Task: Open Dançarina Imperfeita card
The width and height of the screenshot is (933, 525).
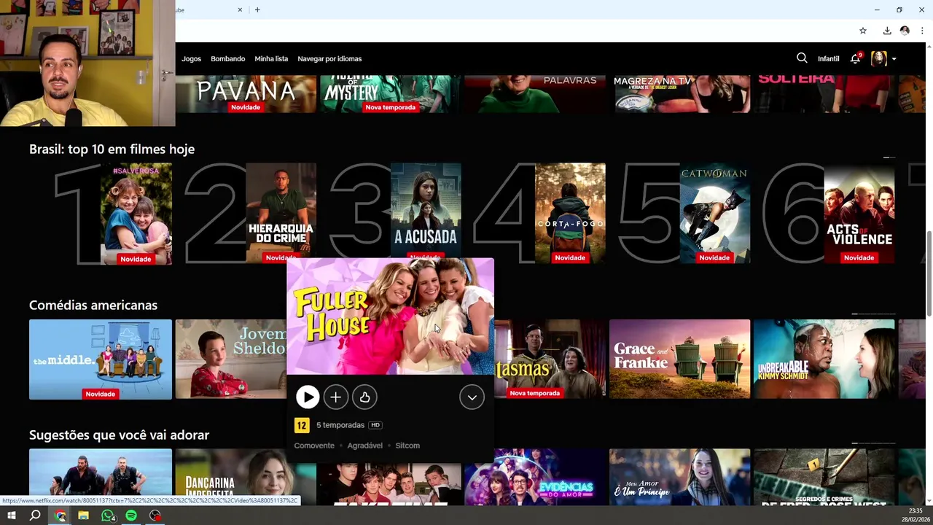Action: point(246,477)
